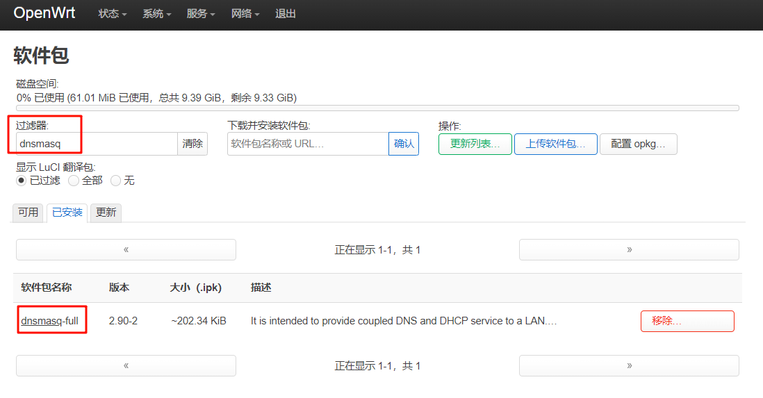Switch to the 更新 tab
The height and width of the screenshot is (398, 763).
pyautogui.click(x=106, y=213)
